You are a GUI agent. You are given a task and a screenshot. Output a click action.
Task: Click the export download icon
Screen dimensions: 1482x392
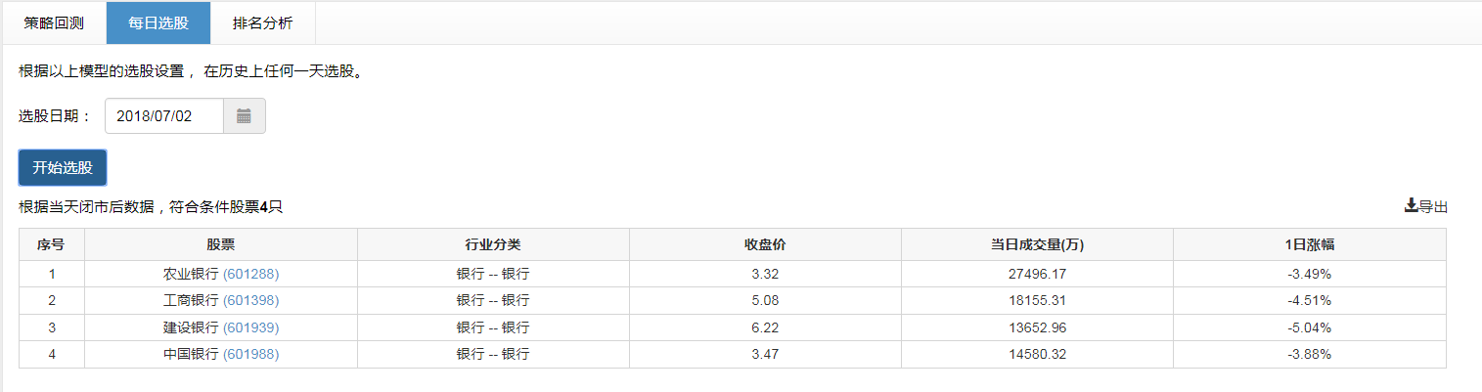(x=1411, y=205)
